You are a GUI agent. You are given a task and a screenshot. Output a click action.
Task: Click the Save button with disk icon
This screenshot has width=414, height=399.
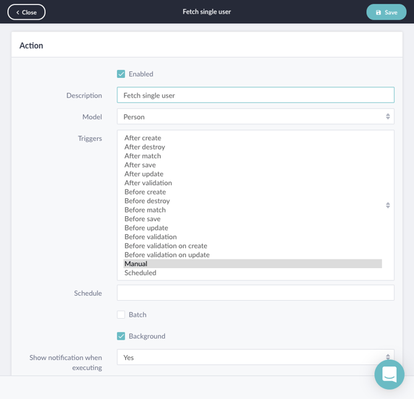[386, 12]
